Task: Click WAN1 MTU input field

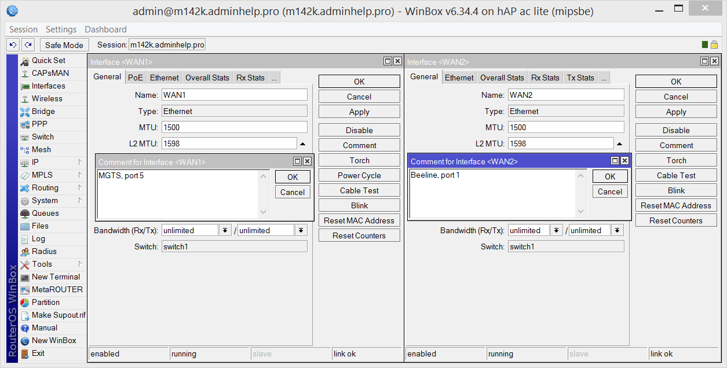Action: pos(234,127)
